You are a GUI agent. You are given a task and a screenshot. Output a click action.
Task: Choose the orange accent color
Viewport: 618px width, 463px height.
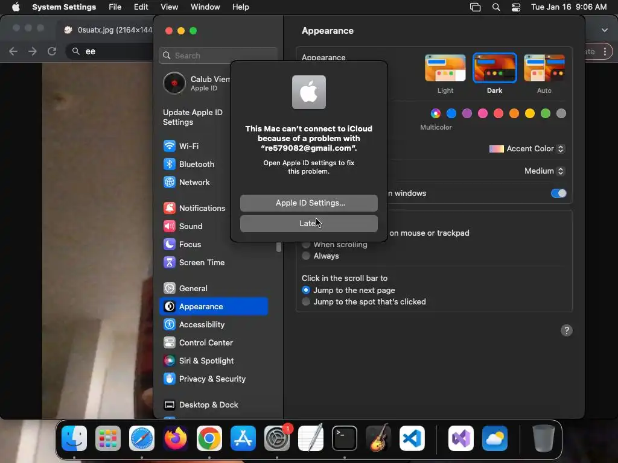[x=514, y=114]
